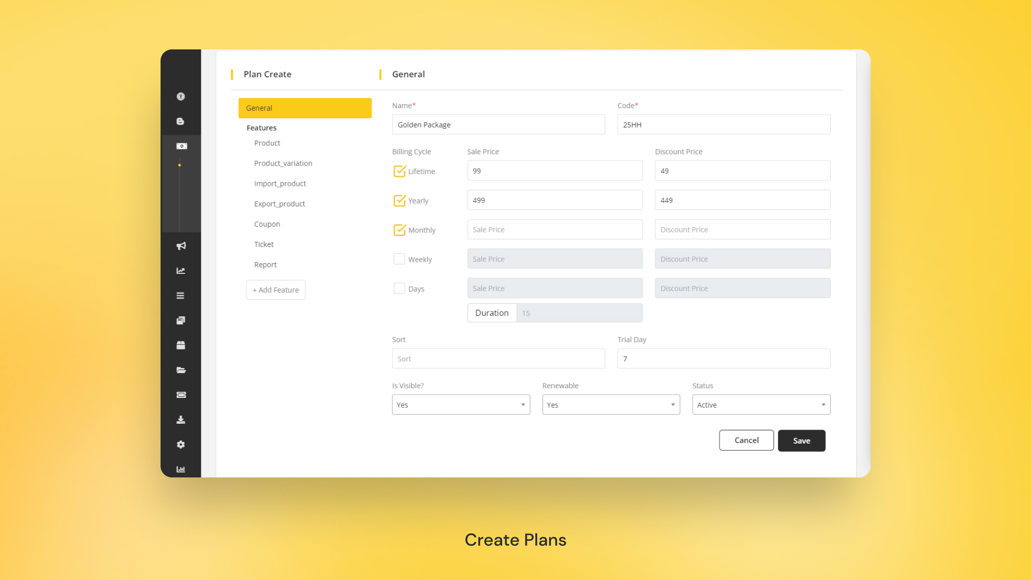Click the box package sidebar icon

pyautogui.click(x=181, y=345)
